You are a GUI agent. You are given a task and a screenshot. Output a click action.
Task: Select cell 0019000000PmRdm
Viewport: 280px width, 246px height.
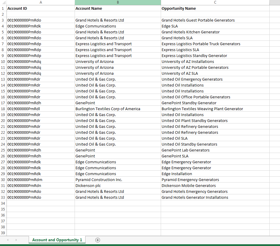41,180
